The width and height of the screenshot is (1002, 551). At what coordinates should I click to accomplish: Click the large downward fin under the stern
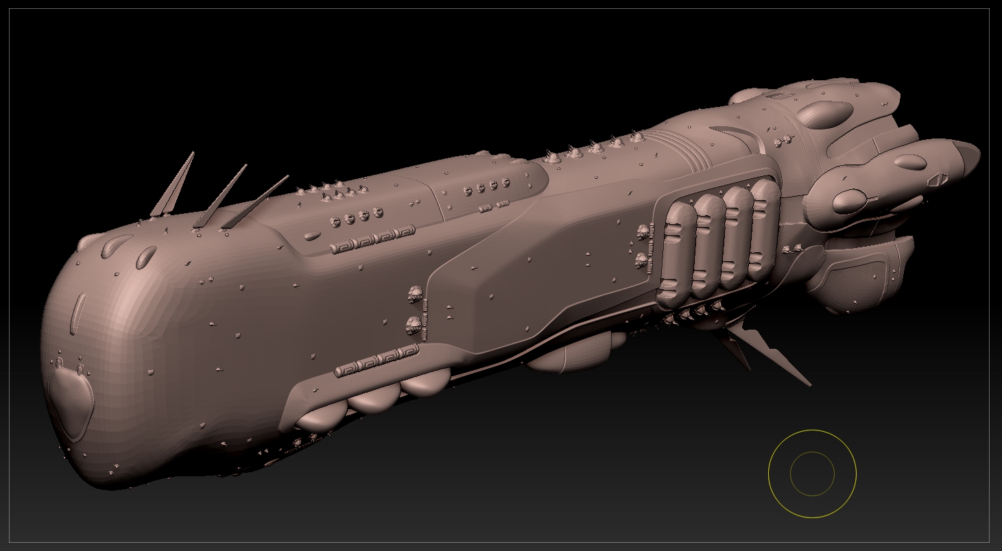point(768,351)
